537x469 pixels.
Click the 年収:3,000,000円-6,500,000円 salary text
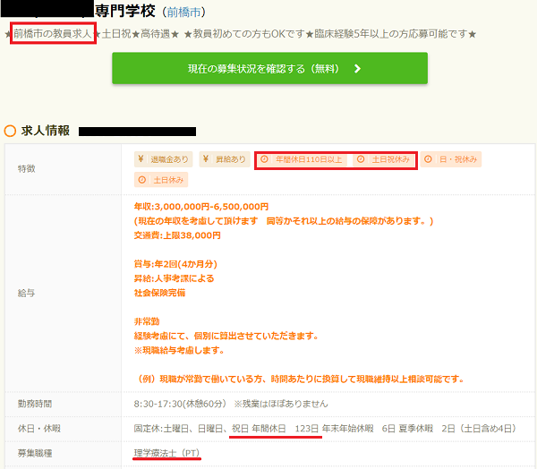tap(201, 207)
